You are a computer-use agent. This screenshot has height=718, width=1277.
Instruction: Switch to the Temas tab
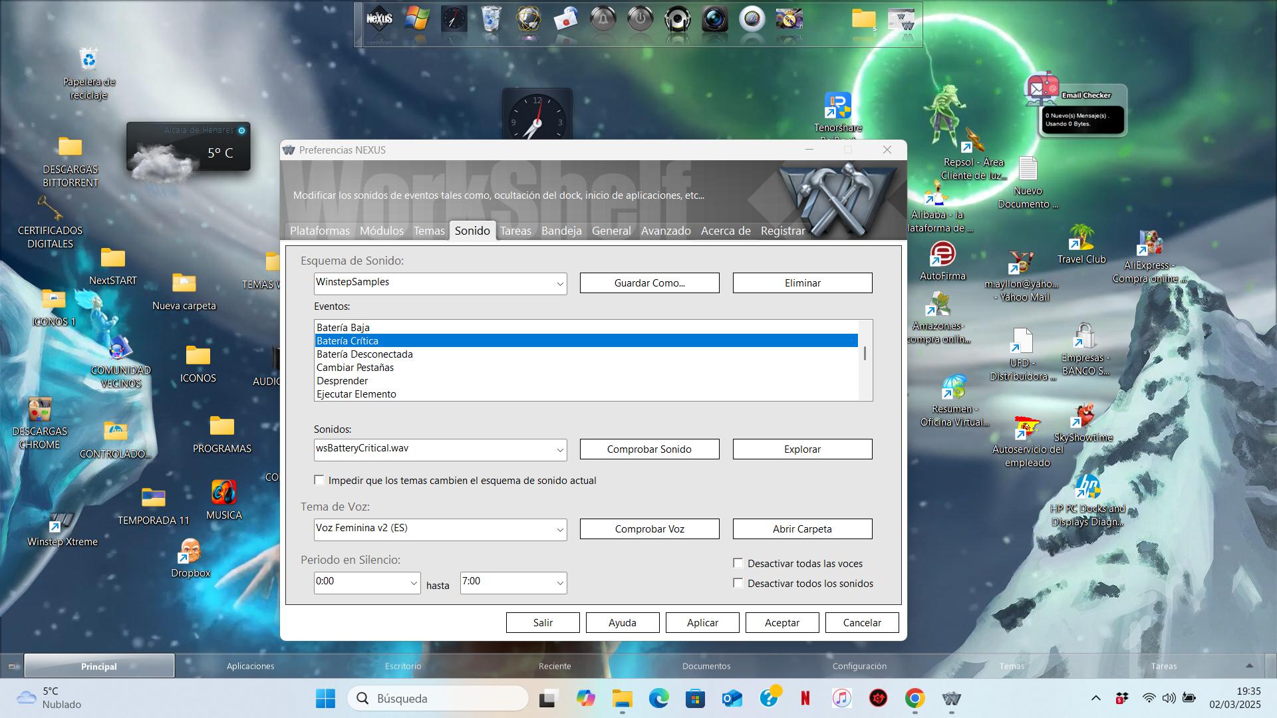[x=428, y=231]
